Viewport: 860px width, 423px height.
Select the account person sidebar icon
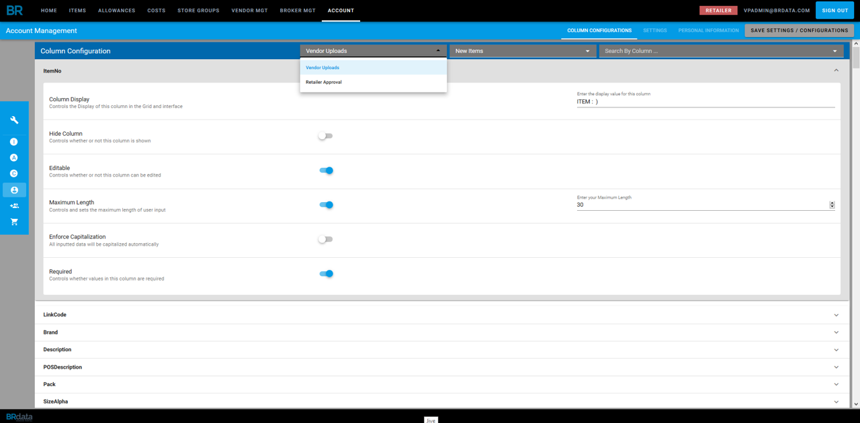tap(14, 190)
